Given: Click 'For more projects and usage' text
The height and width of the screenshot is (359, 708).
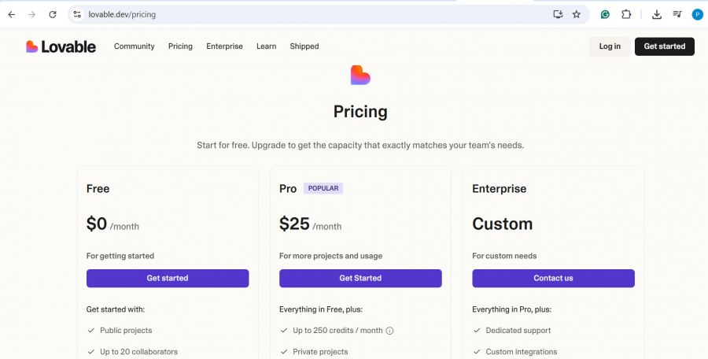Looking at the screenshot, I should (x=330, y=256).
